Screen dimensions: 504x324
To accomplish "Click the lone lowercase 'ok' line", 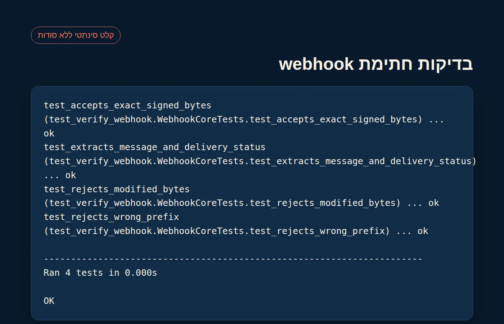I will point(49,134).
